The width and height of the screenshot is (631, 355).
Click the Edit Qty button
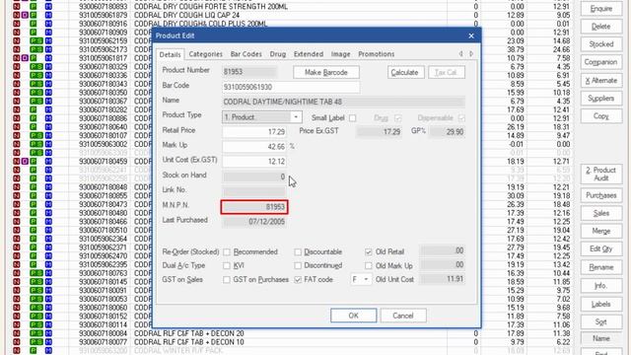pyautogui.click(x=600, y=248)
